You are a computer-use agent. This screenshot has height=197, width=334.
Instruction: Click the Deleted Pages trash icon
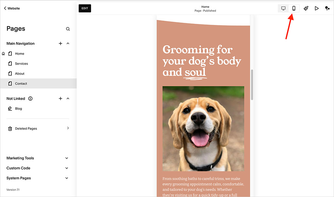pos(10,128)
